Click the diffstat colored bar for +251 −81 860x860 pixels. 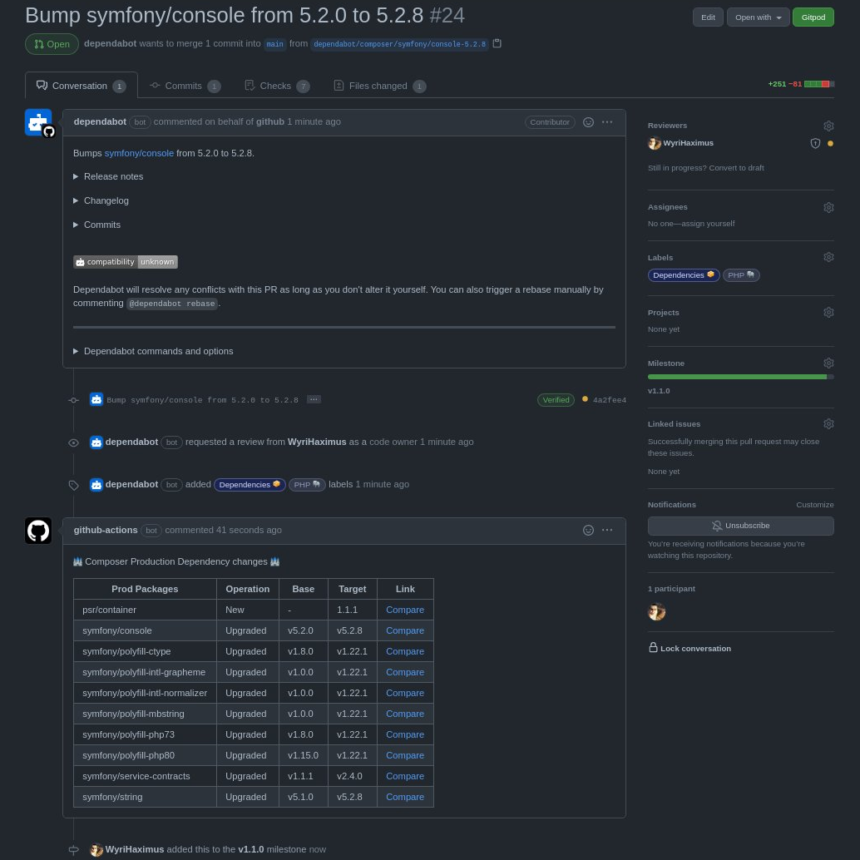[x=819, y=84]
